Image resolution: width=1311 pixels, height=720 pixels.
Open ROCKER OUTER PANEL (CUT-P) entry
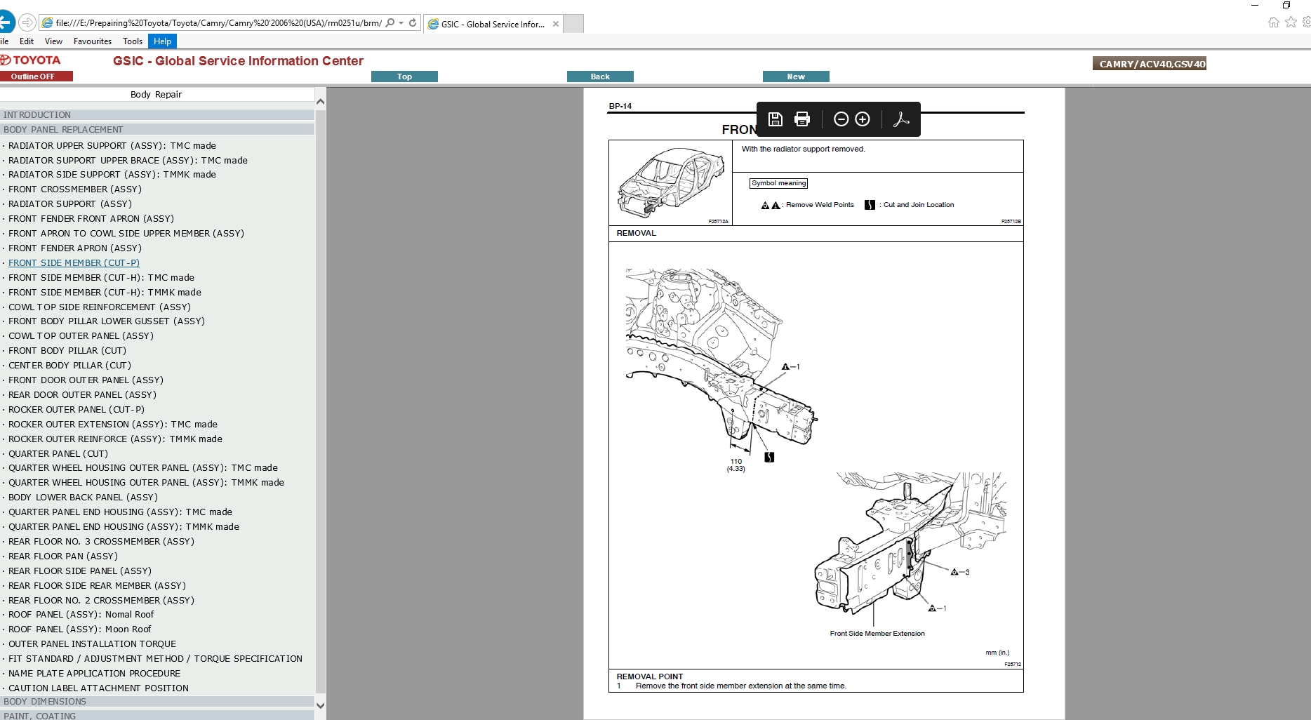[x=76, y=409]
